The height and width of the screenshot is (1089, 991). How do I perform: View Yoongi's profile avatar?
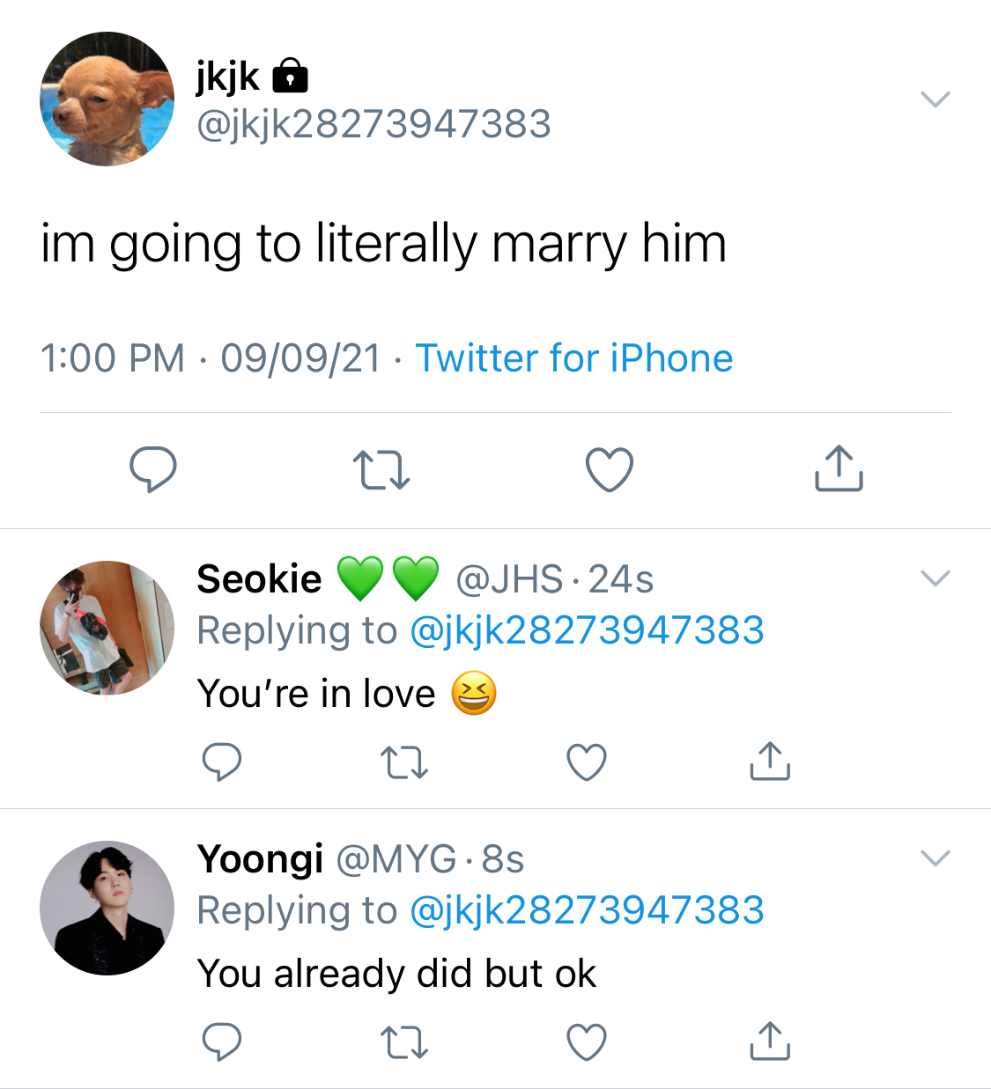pos(107,908)
